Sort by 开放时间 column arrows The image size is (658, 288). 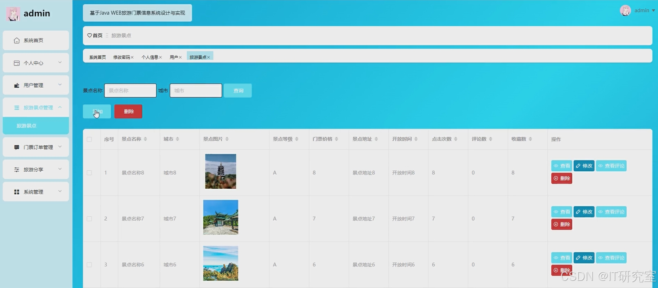pyautogui.click(x=416, y=139)
